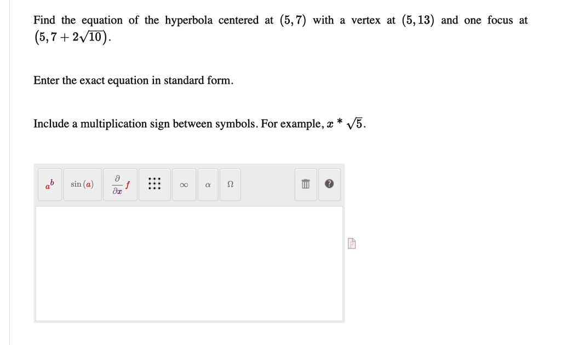561x345 pixels.
Task: Click the word "vertex" in the question
Action: (x=365, y=20)
